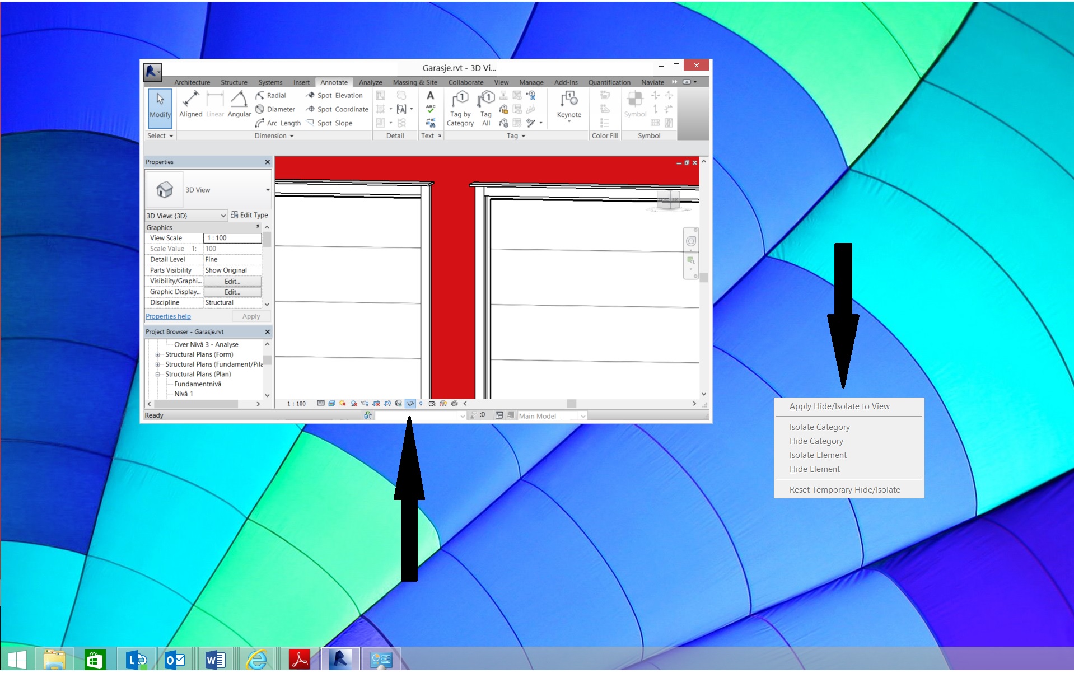Screen dimensions: 1074x673
Task: Click the 1 : 100 view scale button
Action: point(296,404)
